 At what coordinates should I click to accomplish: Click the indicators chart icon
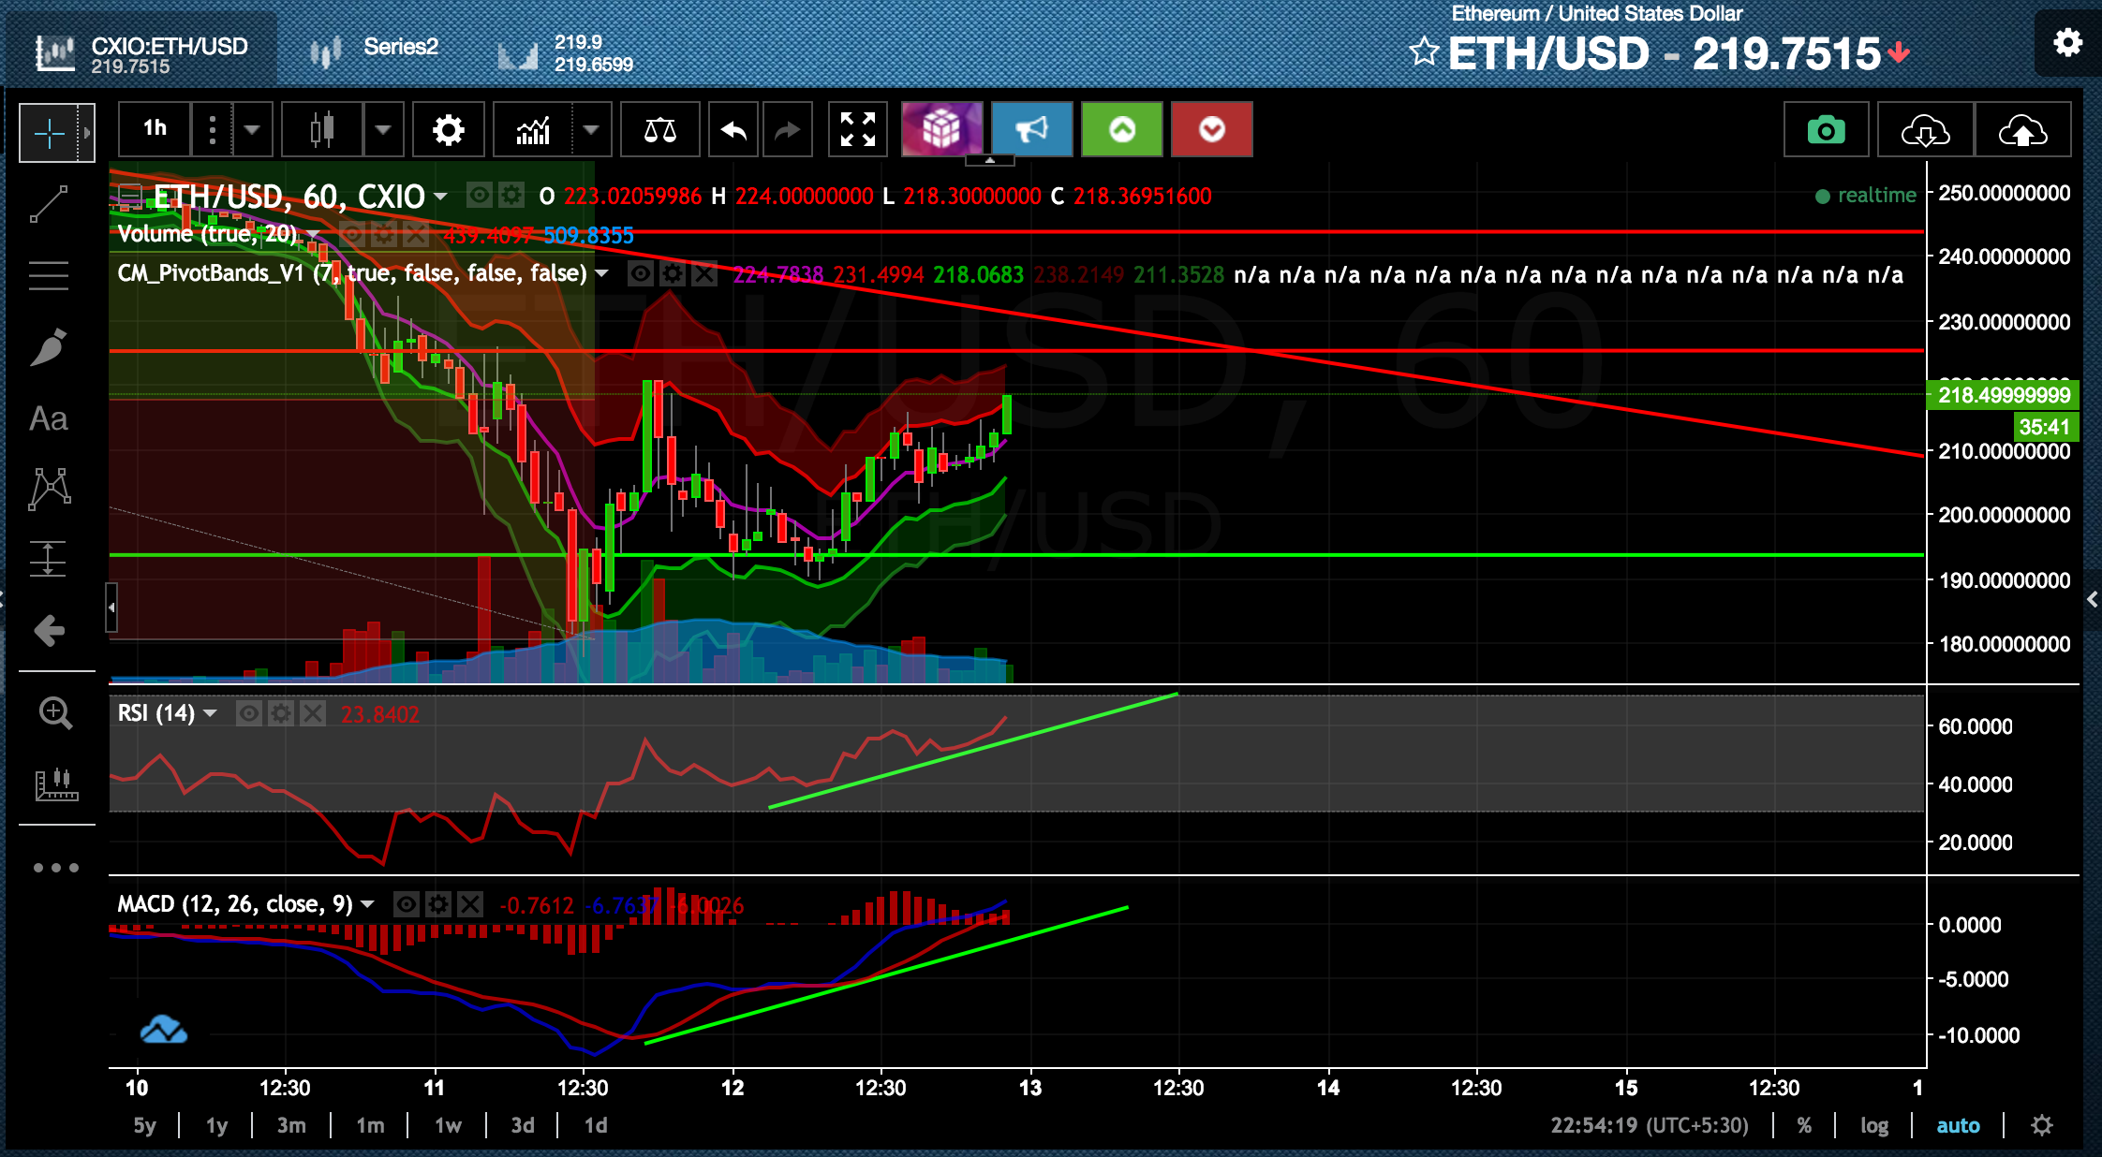pos(533,130)
